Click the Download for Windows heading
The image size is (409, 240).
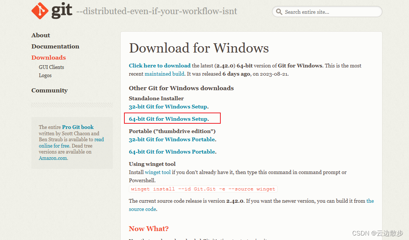click(199, 48)
